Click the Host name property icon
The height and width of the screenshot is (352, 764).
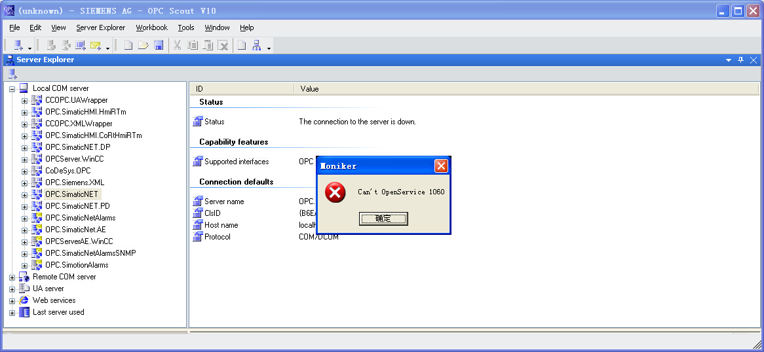(197, 225)
